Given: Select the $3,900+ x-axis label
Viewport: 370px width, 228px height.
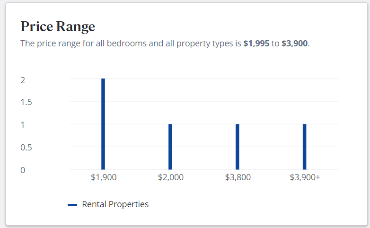Looking at the screenshot, I should pos(305,177).
